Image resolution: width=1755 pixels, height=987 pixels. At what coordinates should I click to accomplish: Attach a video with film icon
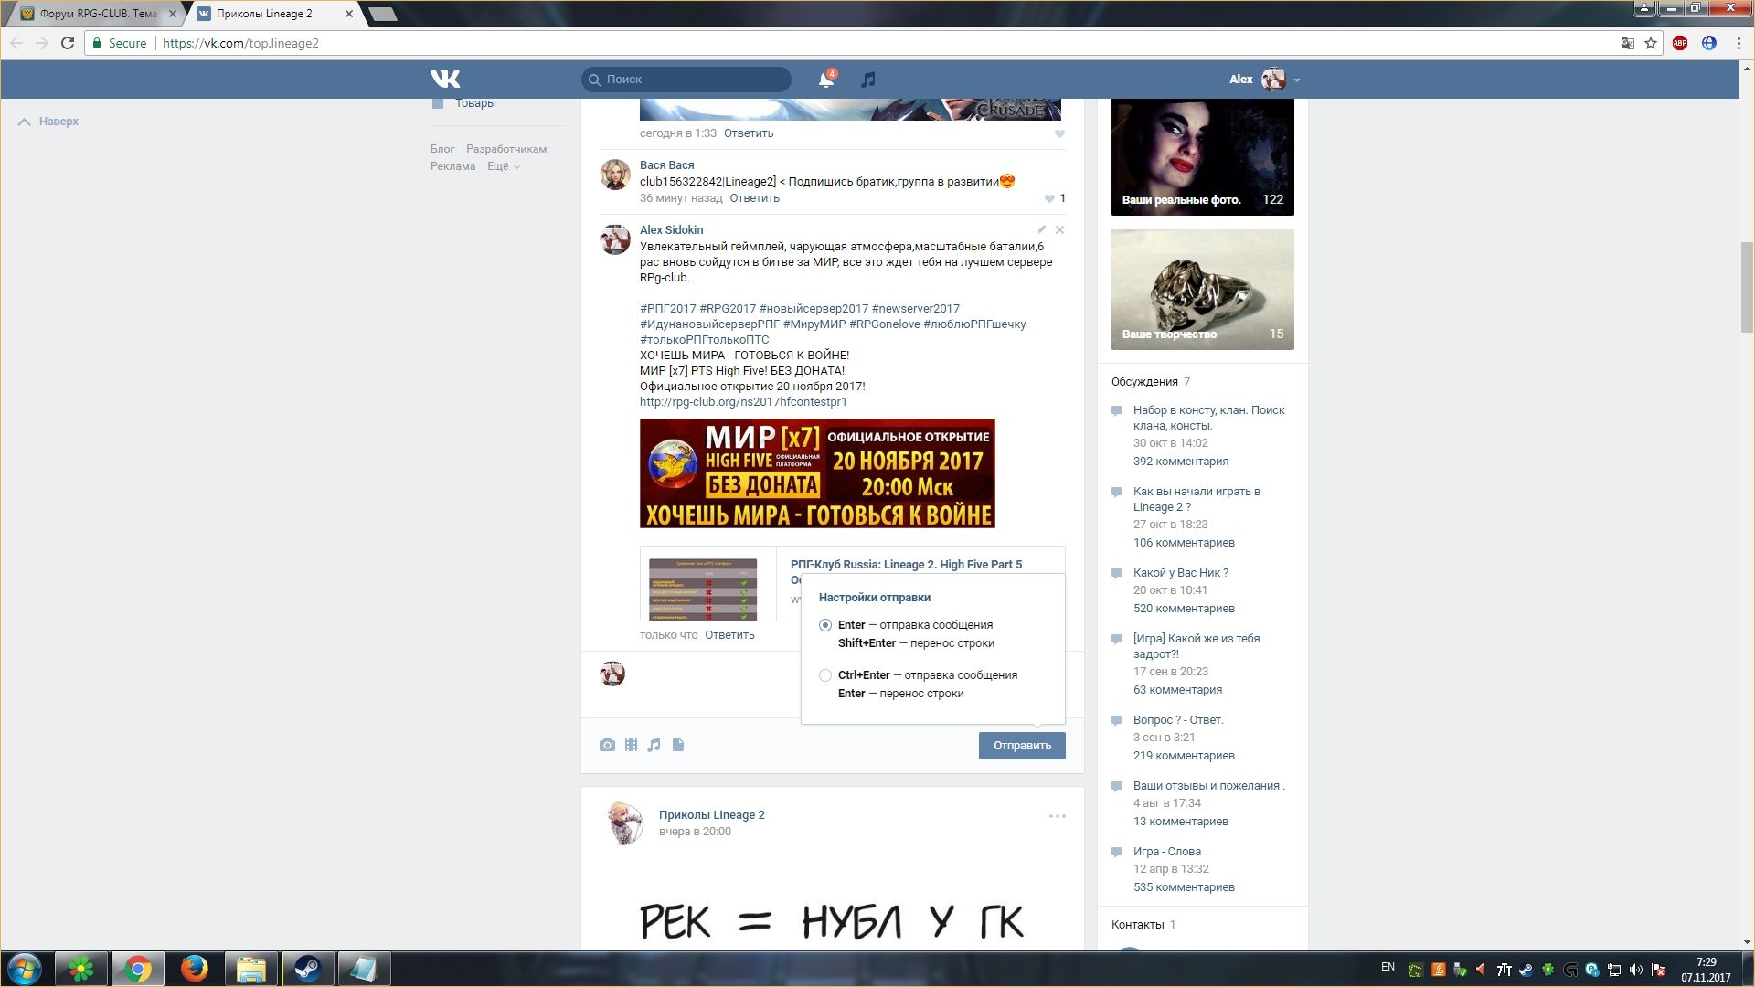(631, 745)
